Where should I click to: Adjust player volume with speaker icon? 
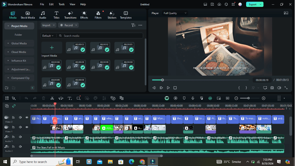tap(279, 88)
